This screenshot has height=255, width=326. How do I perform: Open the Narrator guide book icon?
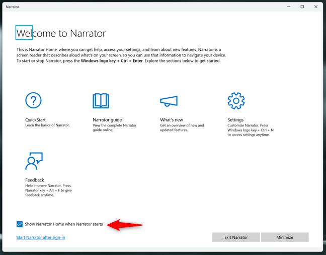(101, 101)
